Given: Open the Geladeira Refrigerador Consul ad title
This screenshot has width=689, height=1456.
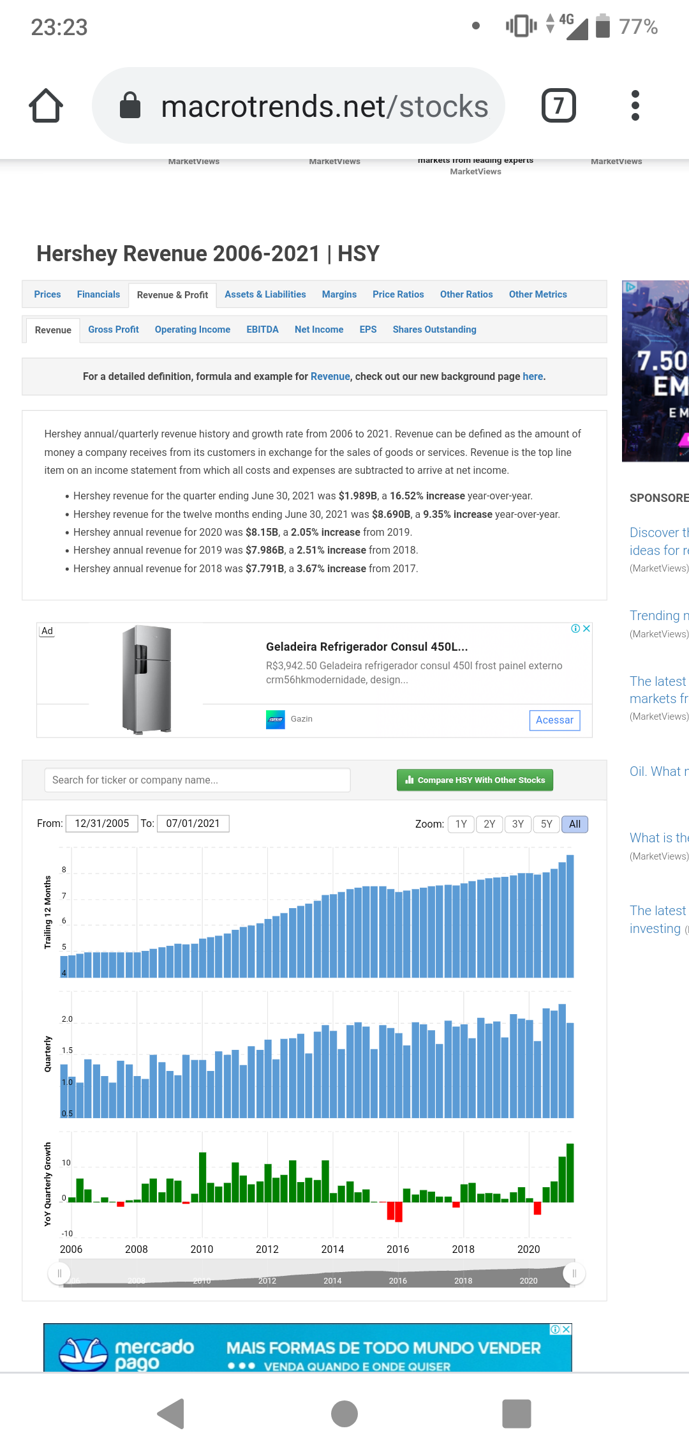Looking at the screenshot, I should 367,647.
